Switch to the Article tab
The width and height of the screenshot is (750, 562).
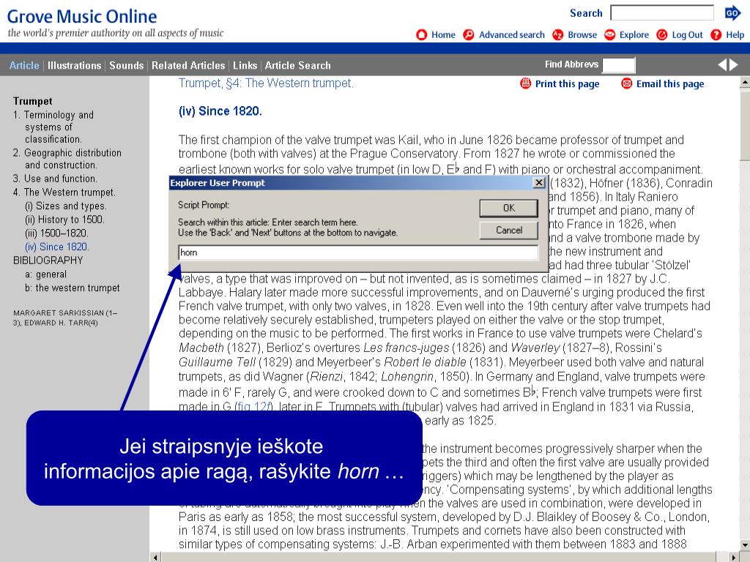[x=24, y=65]
